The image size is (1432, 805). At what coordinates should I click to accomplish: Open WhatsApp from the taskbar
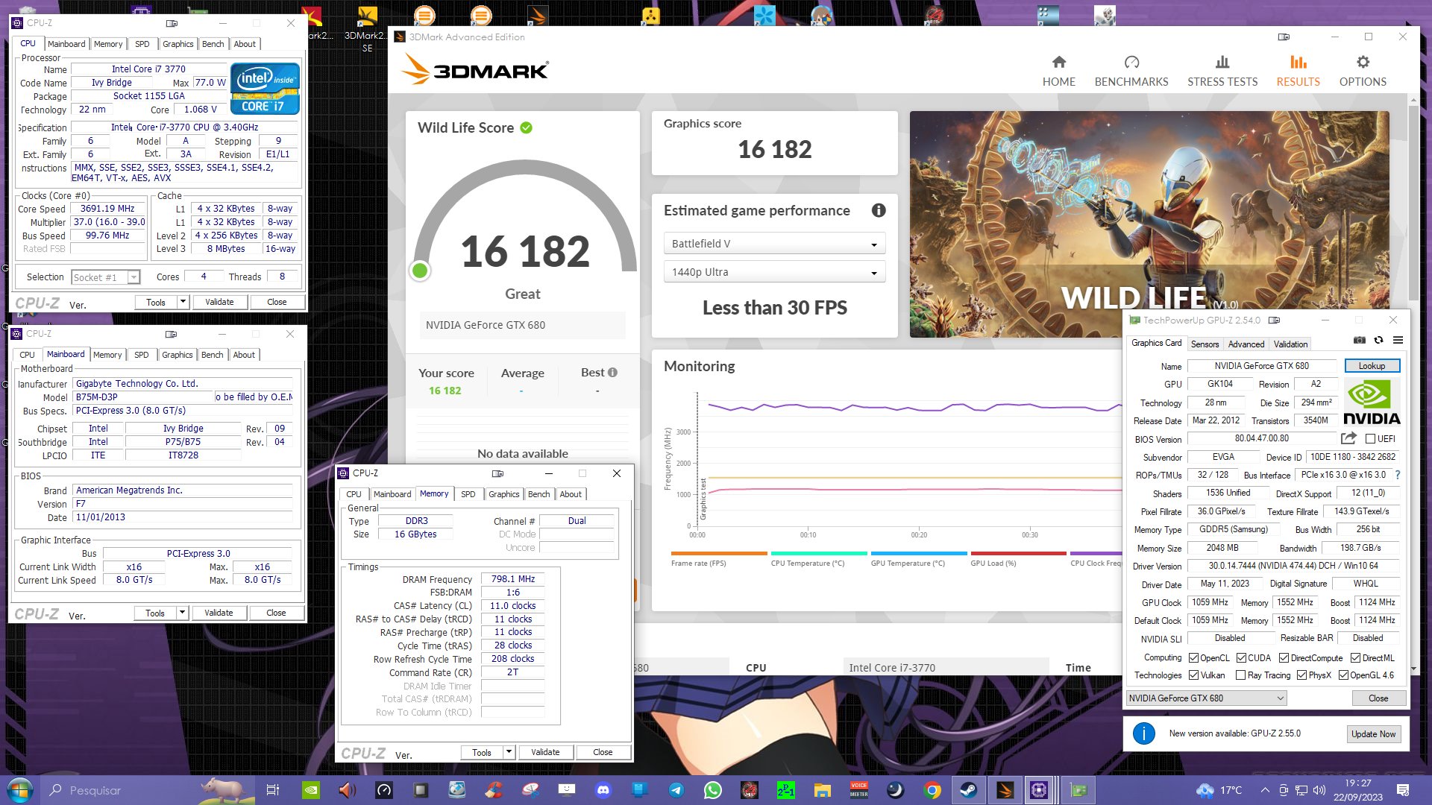712,790
